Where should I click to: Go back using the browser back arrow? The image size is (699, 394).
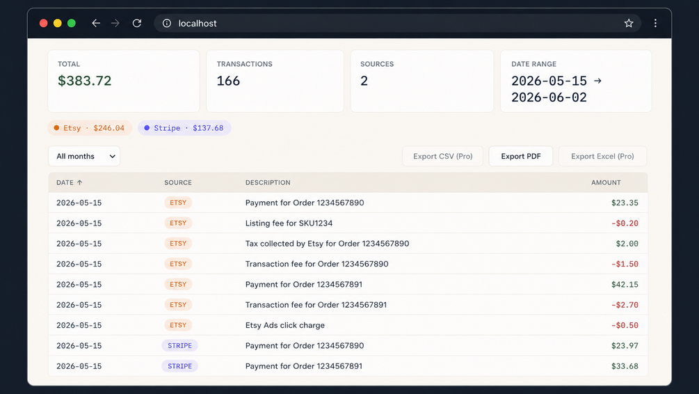(x=96, y=23)
